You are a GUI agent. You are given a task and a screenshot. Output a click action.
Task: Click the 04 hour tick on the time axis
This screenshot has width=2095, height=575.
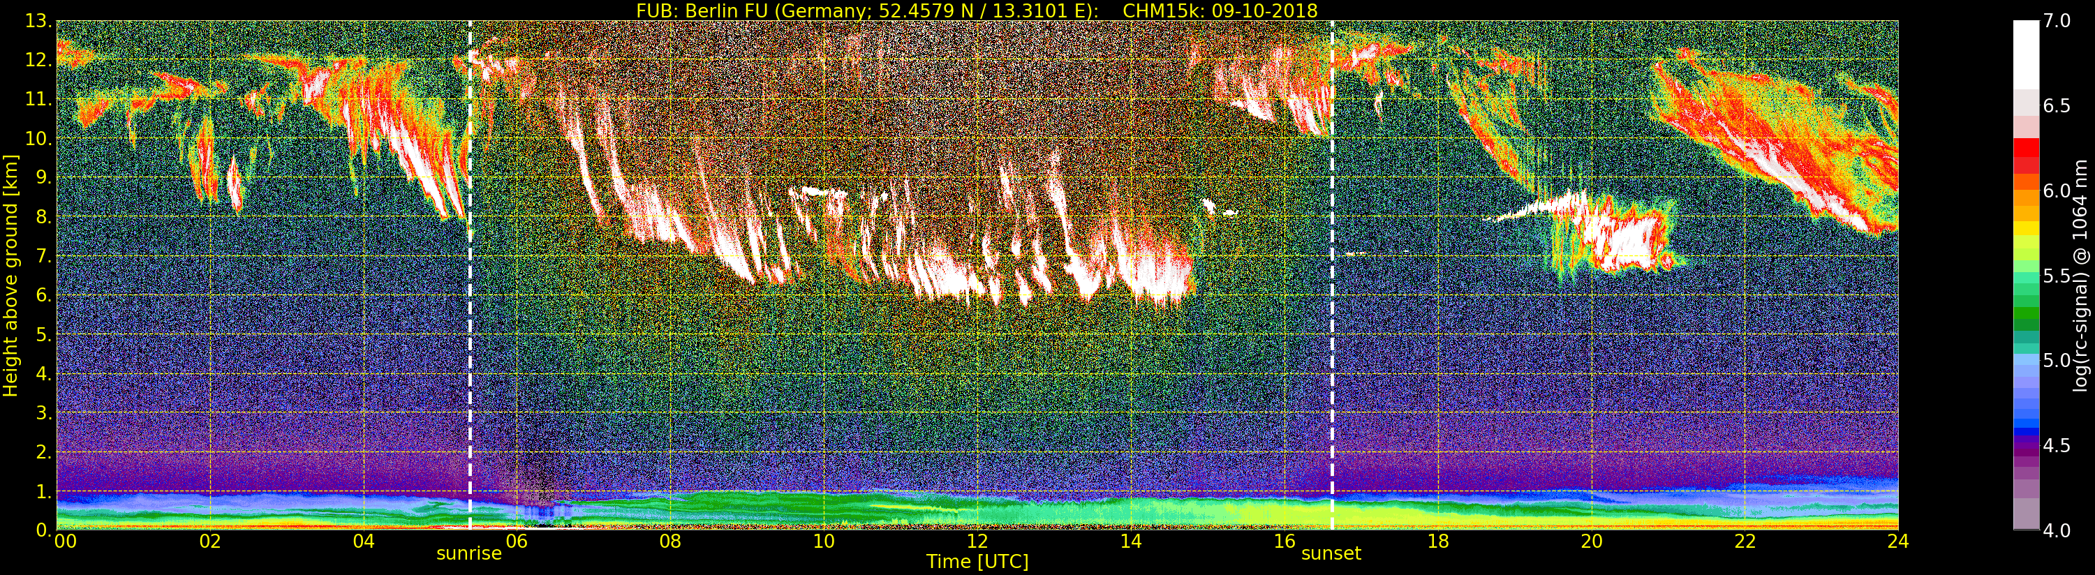tap(364, 542)
